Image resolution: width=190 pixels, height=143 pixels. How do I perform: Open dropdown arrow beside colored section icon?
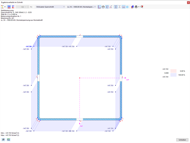(x=5, y=7)
